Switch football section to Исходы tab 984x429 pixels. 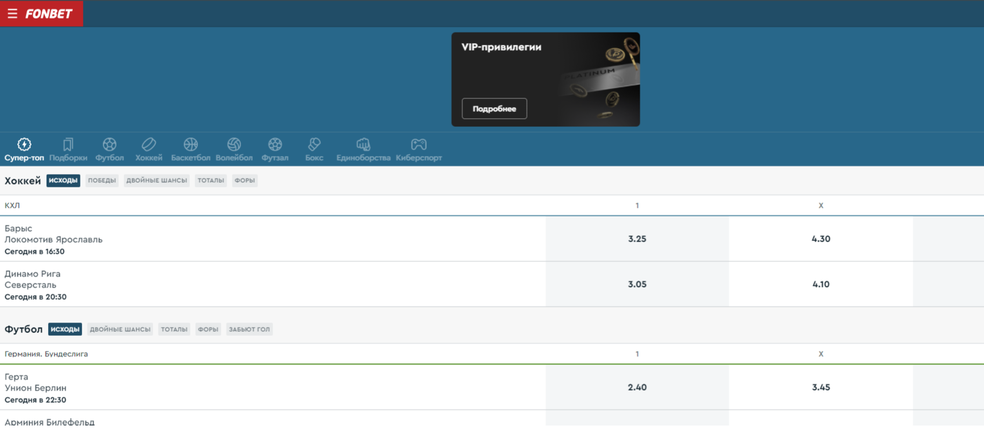click(65, 329)
